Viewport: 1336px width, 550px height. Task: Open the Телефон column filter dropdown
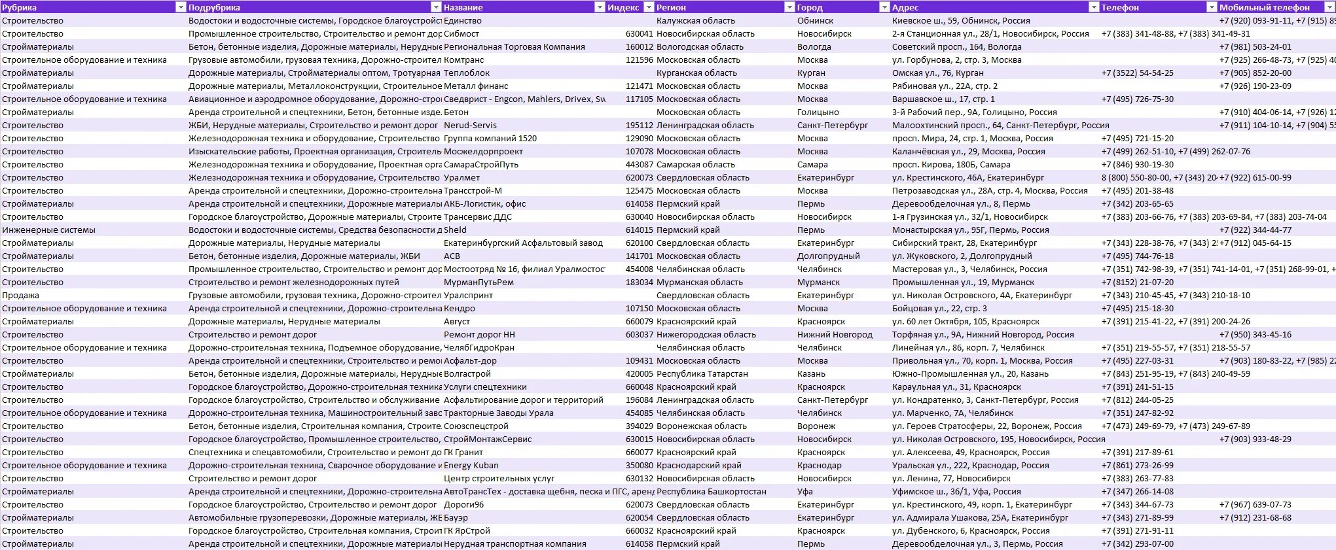(1212, 7)
